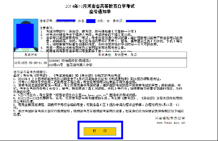
Task: Click the 性别: 女 text
Action: click(x=103, y=21)
